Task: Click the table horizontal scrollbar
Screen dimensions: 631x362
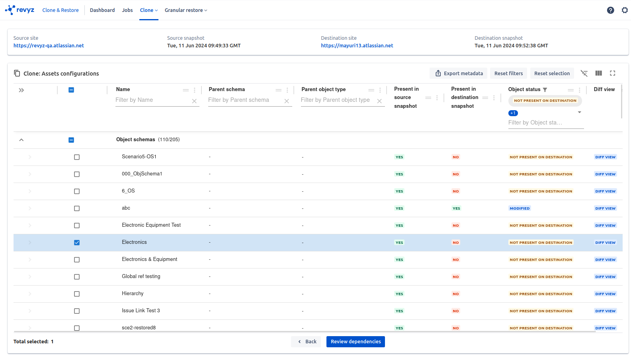Action: [305, 331]
